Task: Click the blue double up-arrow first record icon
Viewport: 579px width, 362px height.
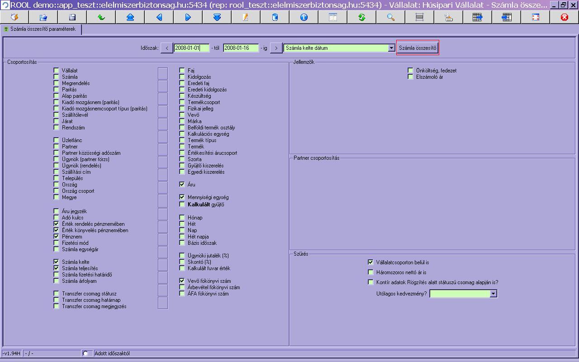Action: 130,17
